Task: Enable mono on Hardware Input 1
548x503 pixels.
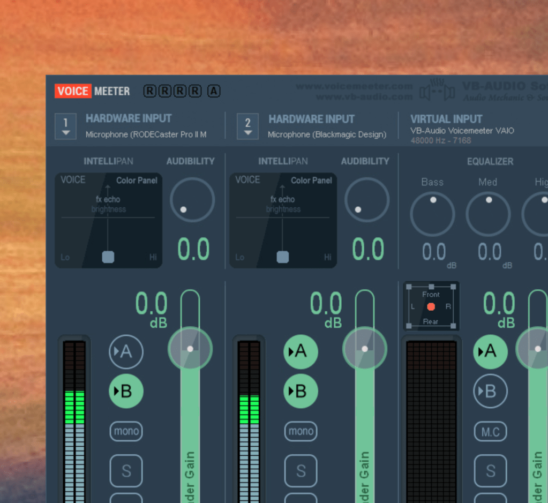Action: (126, 431)
